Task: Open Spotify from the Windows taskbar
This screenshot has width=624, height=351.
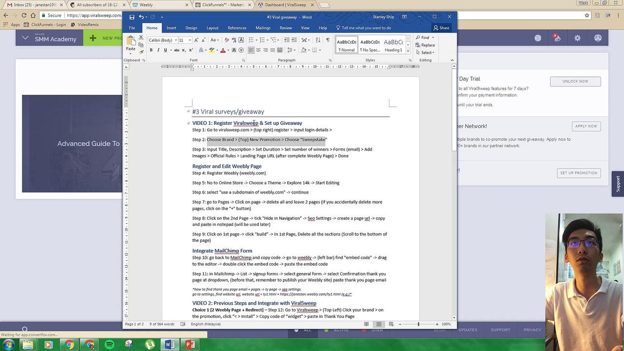Action: click(109, 345)
